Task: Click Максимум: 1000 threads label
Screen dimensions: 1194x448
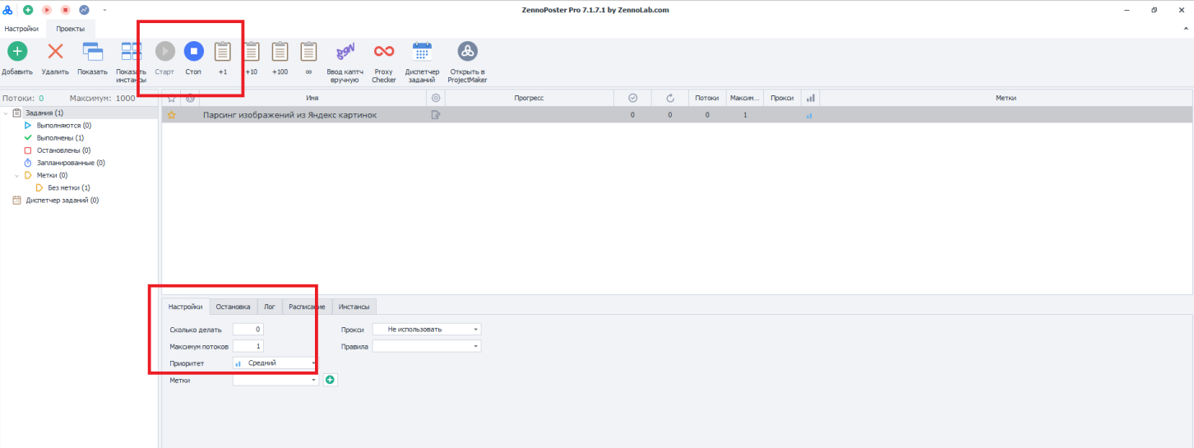Action: pyautogui.click(x=104, y=98)
